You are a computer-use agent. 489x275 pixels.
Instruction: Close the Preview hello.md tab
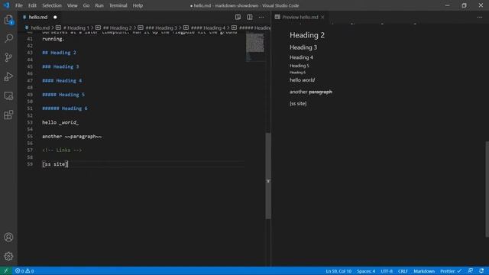pos(322,17)
